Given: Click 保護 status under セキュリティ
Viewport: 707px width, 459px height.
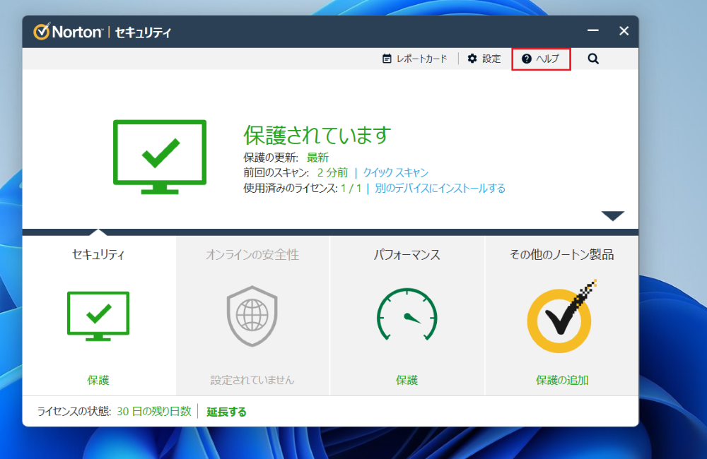Looking at the screenshot, I should click(x=98, y=380).
